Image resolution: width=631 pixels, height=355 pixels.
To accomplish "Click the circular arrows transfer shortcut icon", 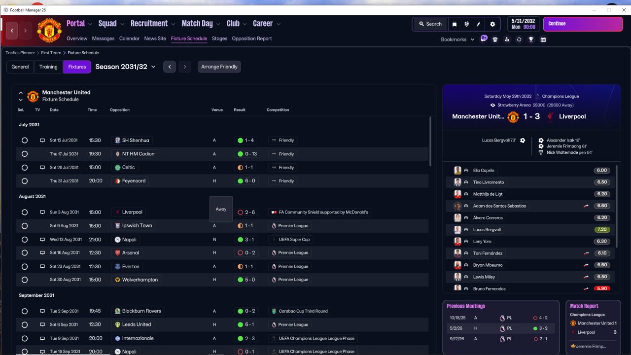I will coord(519,39).
